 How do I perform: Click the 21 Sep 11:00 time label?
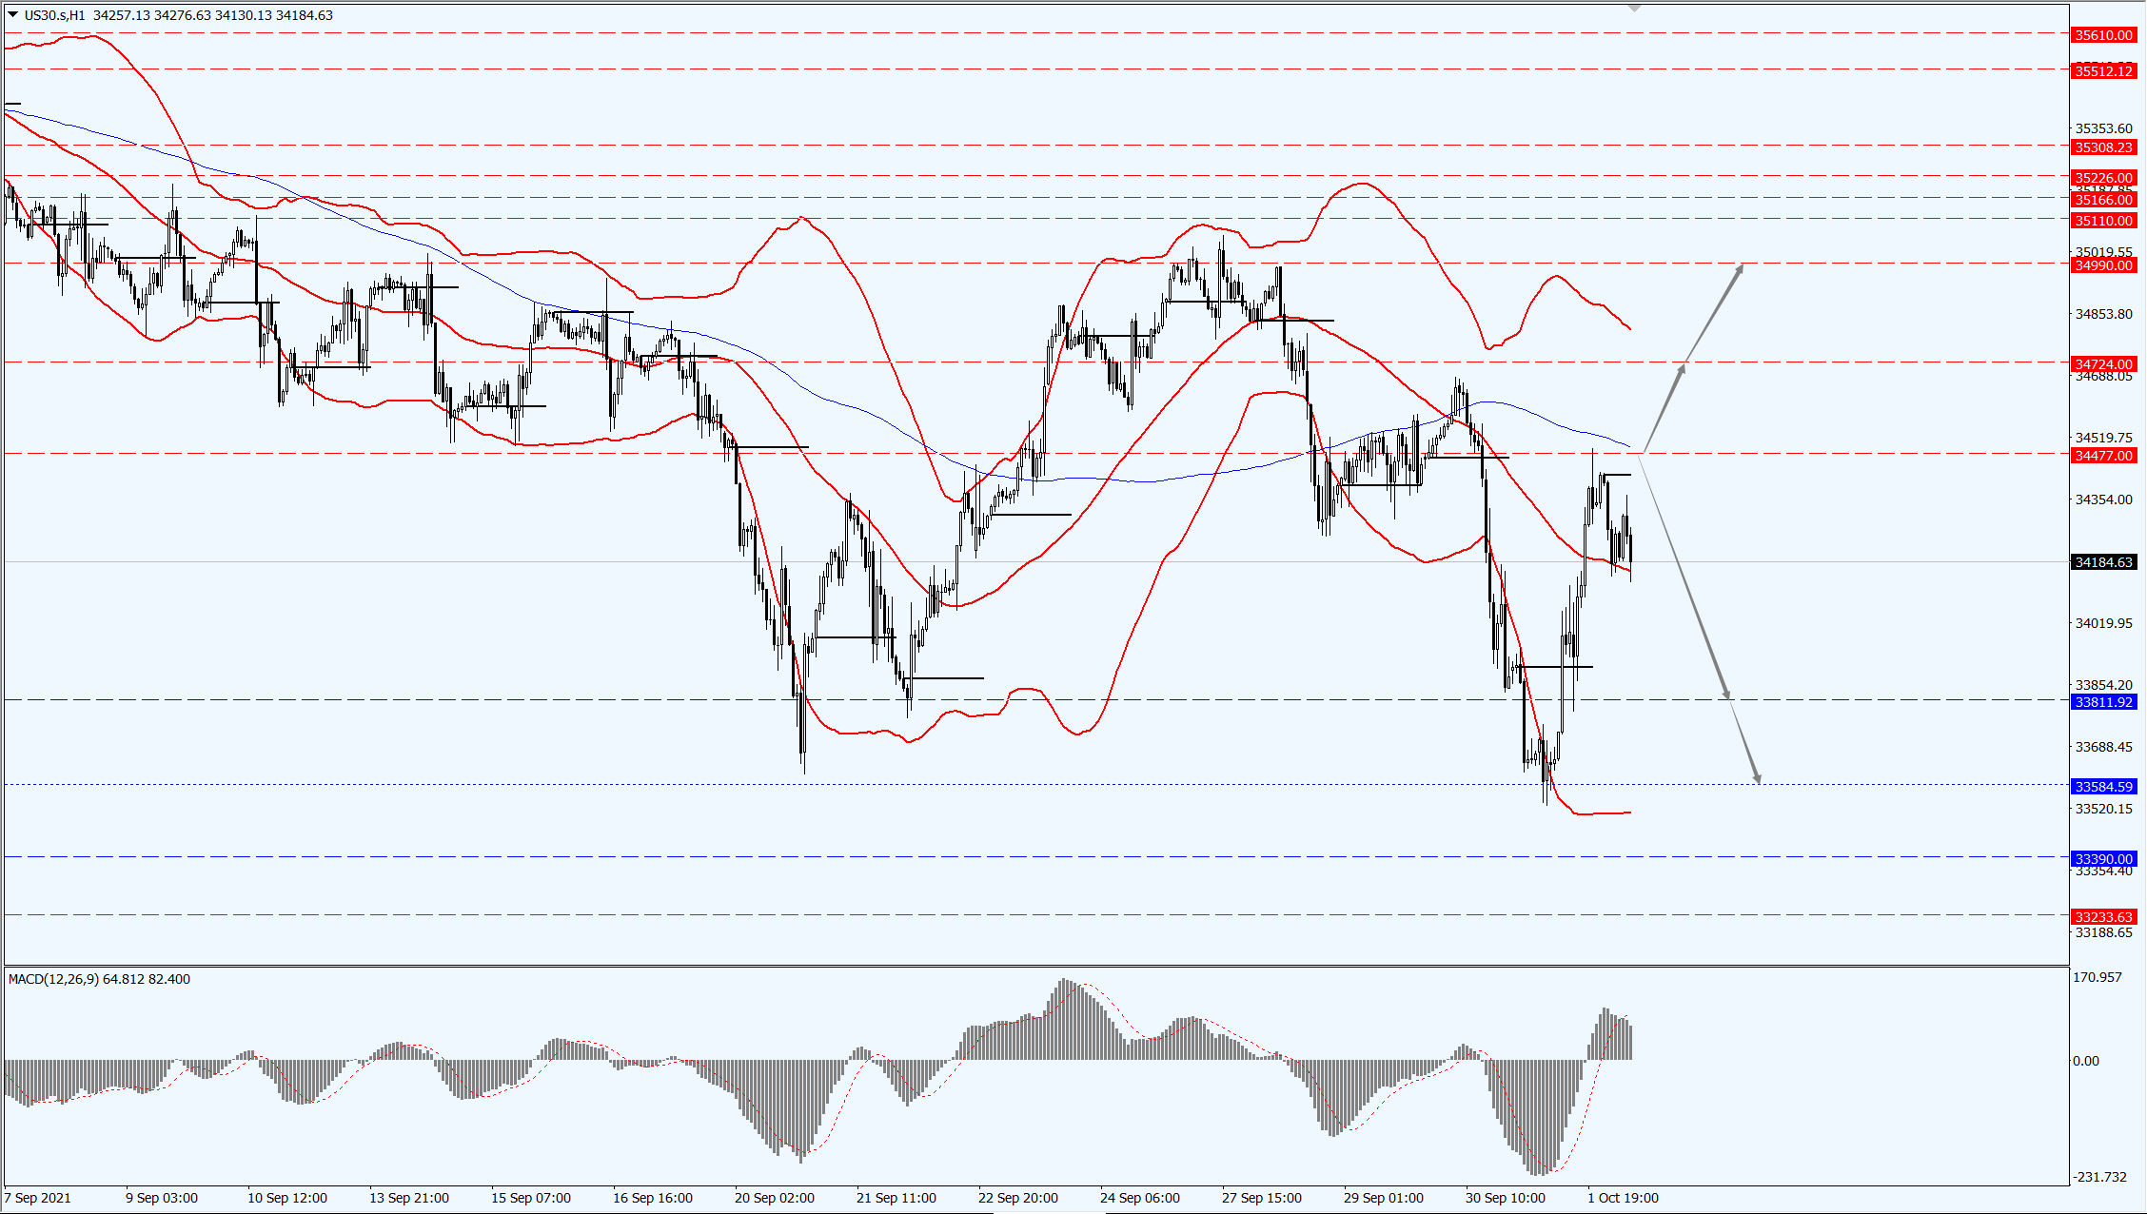(x=896, y=1198)
